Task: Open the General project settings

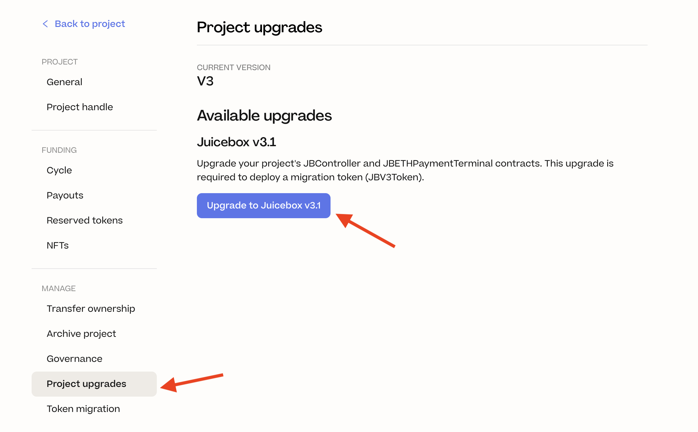Action: (x=64, y=82)
